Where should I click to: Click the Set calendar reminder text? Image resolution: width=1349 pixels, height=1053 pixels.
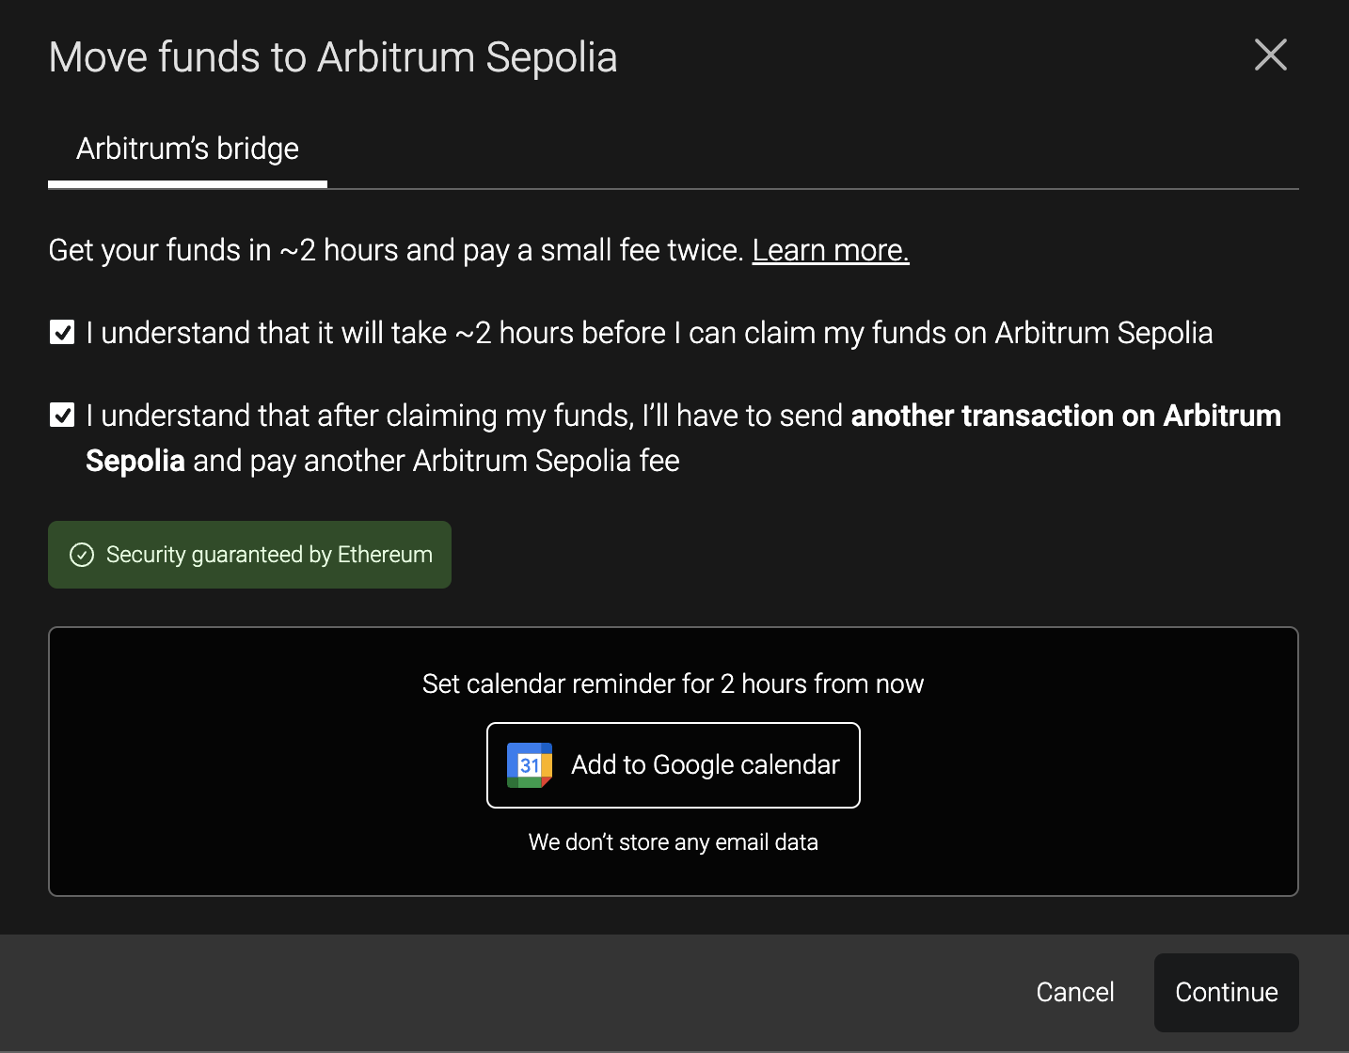coord(674,684)
